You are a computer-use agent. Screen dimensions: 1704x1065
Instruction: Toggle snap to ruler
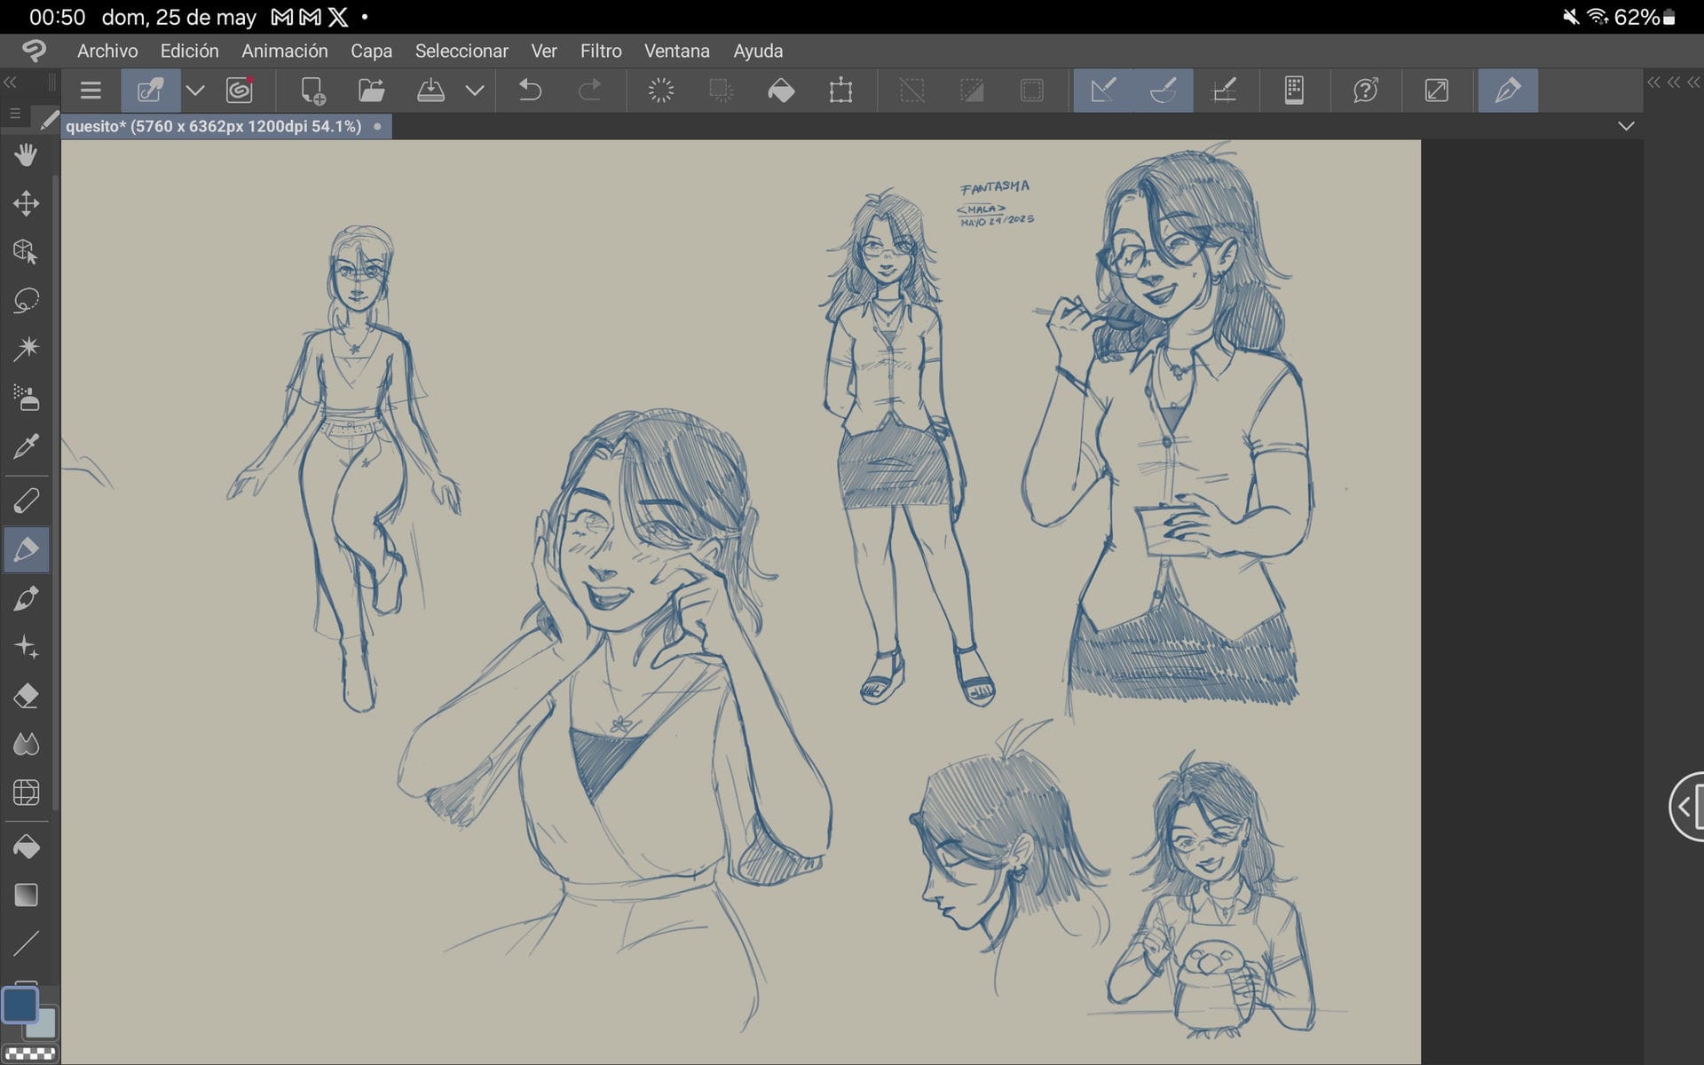point(1102,91)
